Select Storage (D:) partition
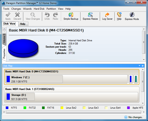Viewport: 148px width, 121px height. [72, 97]
